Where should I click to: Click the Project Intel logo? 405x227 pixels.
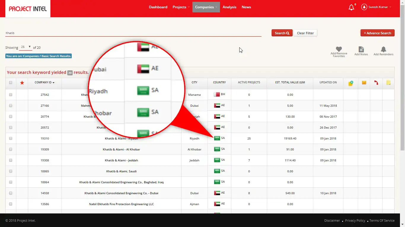pyautogui.click(x=28, y=9)
